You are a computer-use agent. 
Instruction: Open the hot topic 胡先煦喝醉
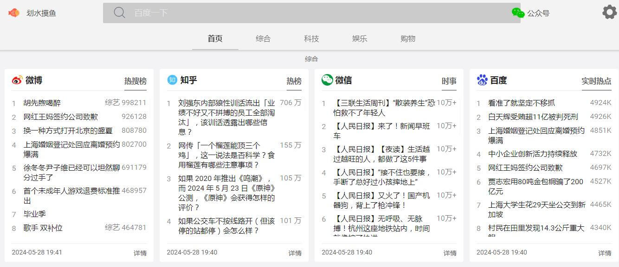click(x=43, y=104)
